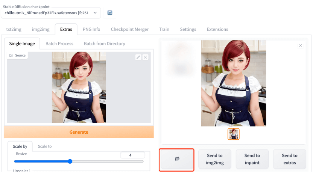Close the output image preview
Viewport: 313px width, 172px height.
(x=300, y=46)
